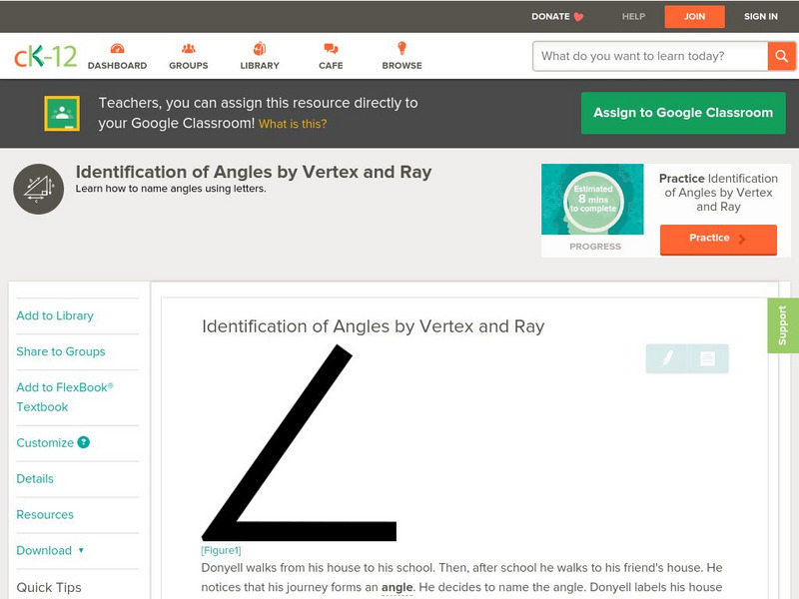Click the 'What is this?' link

[293, 124]
